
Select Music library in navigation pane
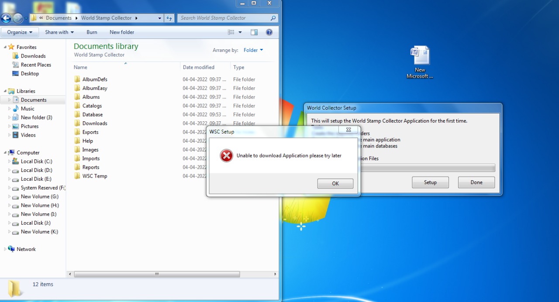[x=28, y=109]
